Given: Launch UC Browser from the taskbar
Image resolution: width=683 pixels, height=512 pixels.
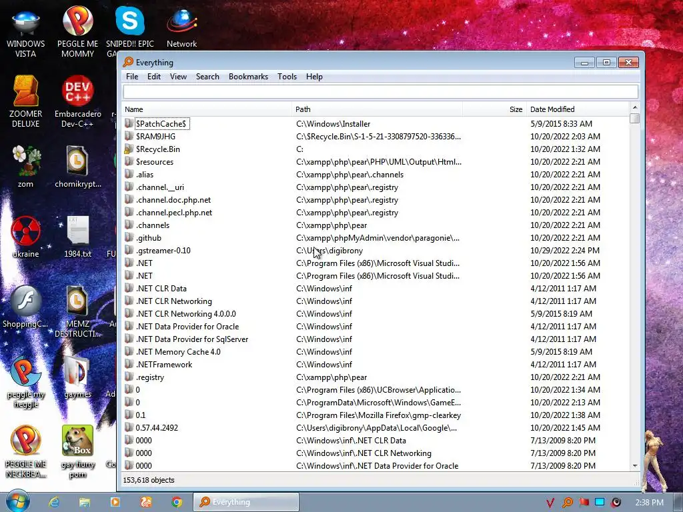Looking at the screenshot, I should click(146, 502).
